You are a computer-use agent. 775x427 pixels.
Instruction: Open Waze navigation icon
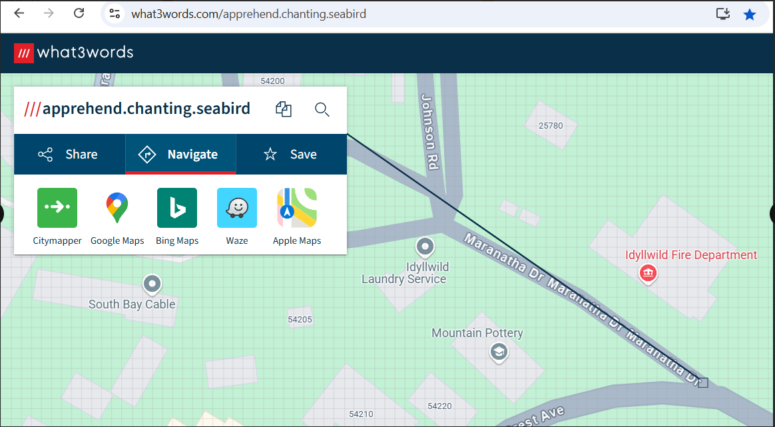[237, 208]
